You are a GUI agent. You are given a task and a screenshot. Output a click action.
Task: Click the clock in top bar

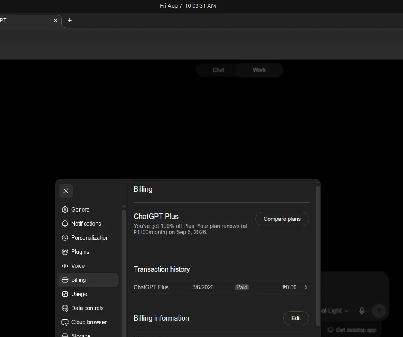pos(188,6)
